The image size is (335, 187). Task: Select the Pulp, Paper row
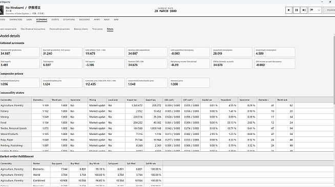click(166, 140)
